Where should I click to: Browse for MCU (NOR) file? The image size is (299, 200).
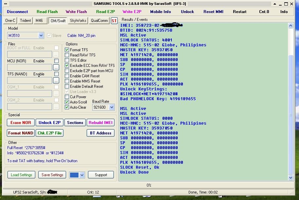point(56,67)
